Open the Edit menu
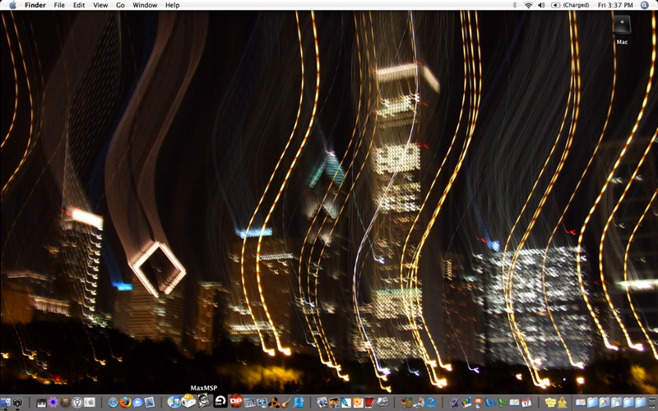The image size is (658, 411). pos(79,5)
